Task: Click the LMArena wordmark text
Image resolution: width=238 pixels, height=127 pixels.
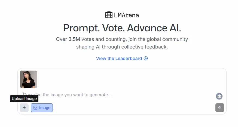Action: 126,15
